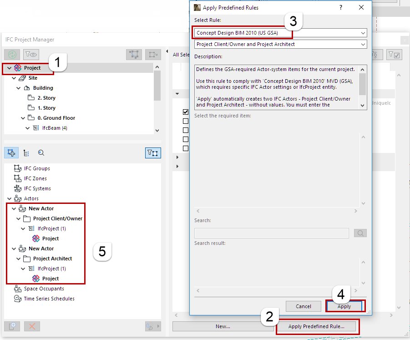
Task: Check the second property checkbox
Action: (x=186, y=121)
